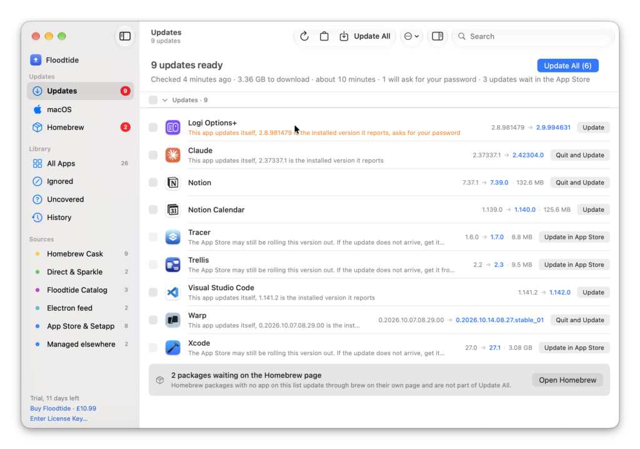
Task: Tick the select-all checkbox beside Updates · 9
Action: [153, 100]
